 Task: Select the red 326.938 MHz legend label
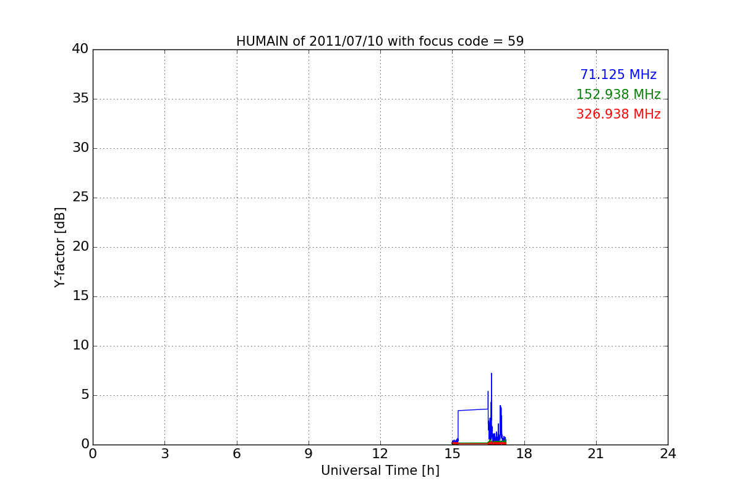(x=618, y=114)
